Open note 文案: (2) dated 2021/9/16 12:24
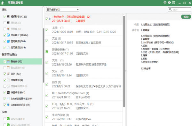 click(x=84, y=74)
